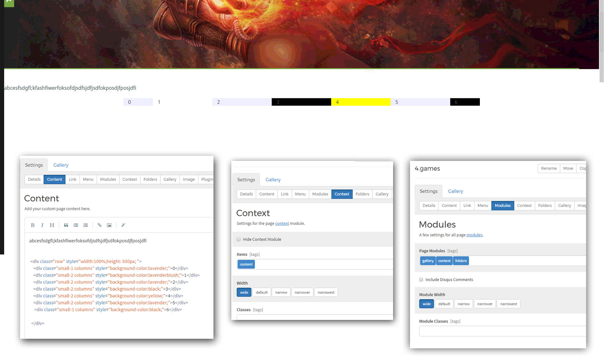The image size is (604, 356).
Task: Open Details subtab in 4.games panel
Action: [429, 206]
